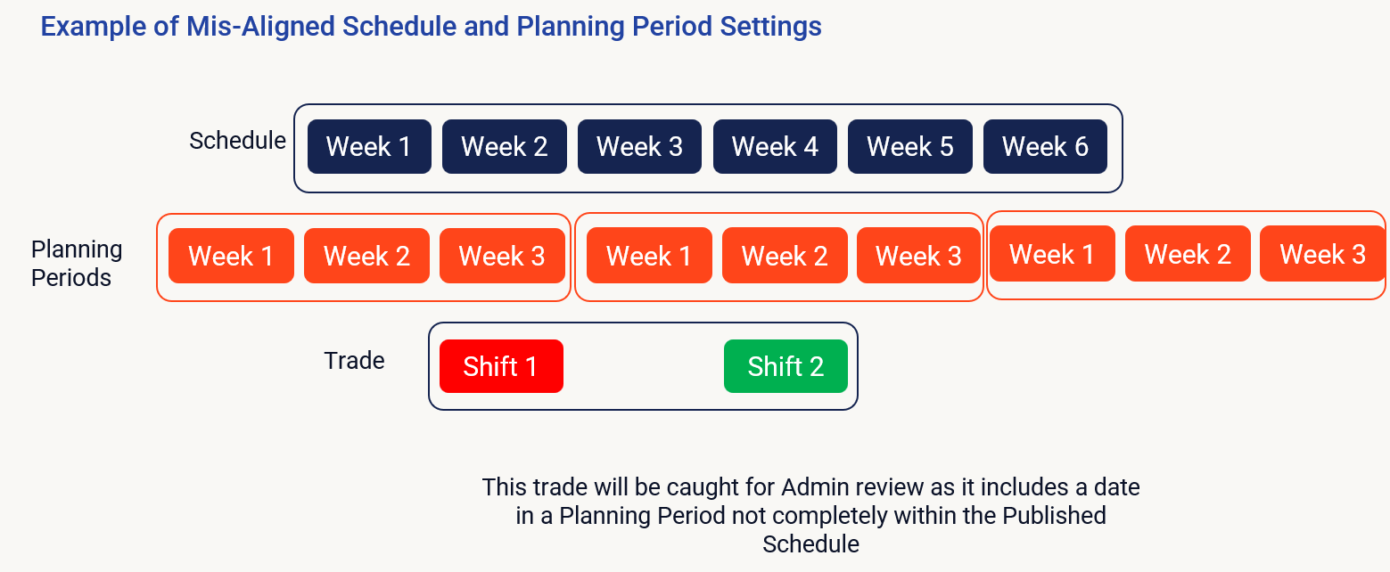Click the Planning Periods row label
This screenshot has width=1390, height=572.
click(x=77, y=263)
